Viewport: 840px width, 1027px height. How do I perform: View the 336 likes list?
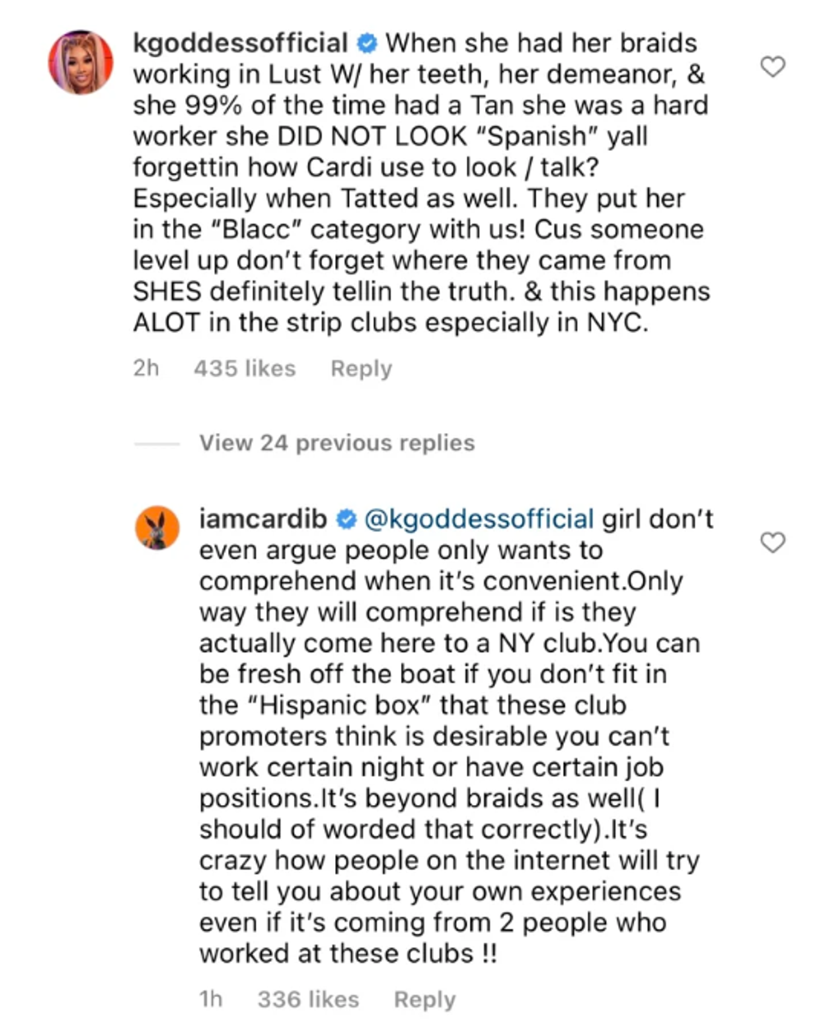click(x=308, y=999)
